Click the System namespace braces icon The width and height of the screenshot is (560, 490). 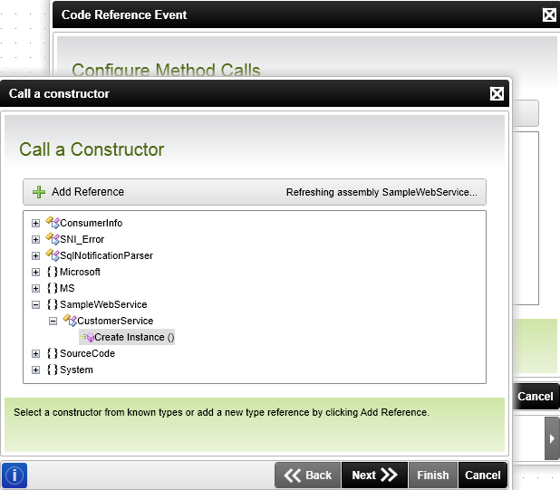[53, 370]
